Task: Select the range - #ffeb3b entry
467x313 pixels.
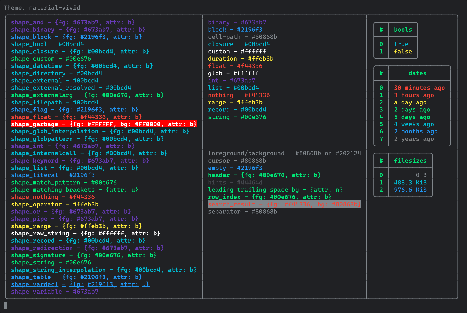Action: (x=235, y=102)
